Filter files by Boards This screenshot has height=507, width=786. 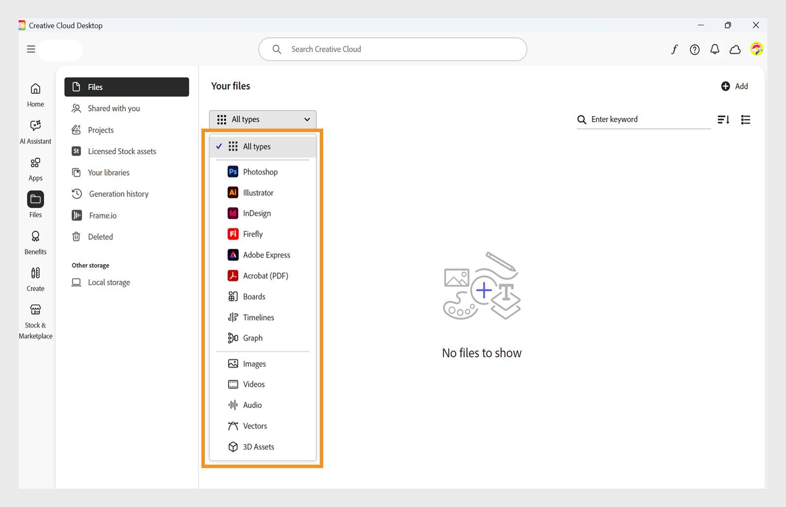(263, 296)
